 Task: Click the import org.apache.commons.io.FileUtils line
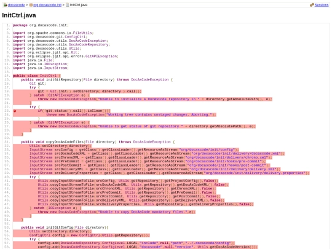click(53, 33)
